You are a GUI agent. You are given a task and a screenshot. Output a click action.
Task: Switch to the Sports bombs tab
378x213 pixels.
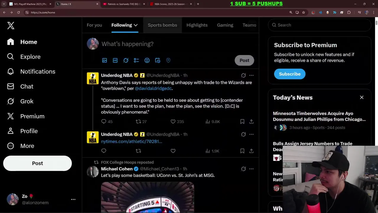pos(162,25)
